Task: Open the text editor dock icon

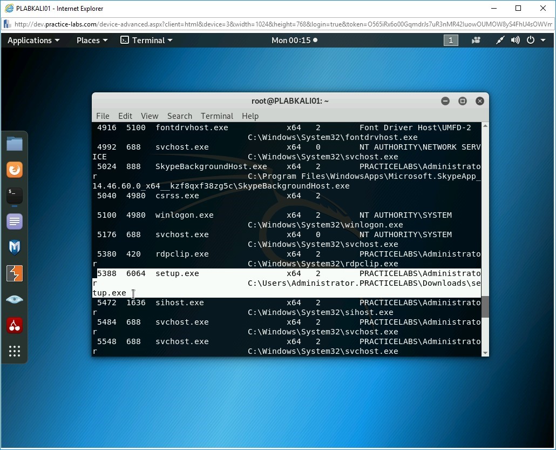Action: click(x=15, y=221)
